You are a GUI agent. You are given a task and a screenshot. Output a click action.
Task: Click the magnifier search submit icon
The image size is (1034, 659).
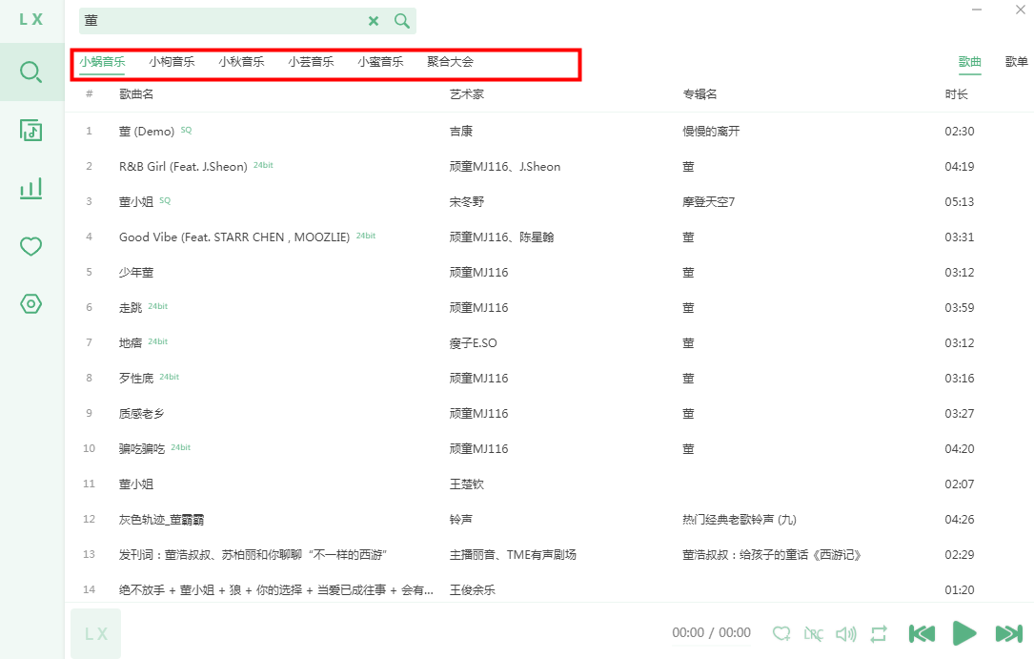[x=402, y=21]
